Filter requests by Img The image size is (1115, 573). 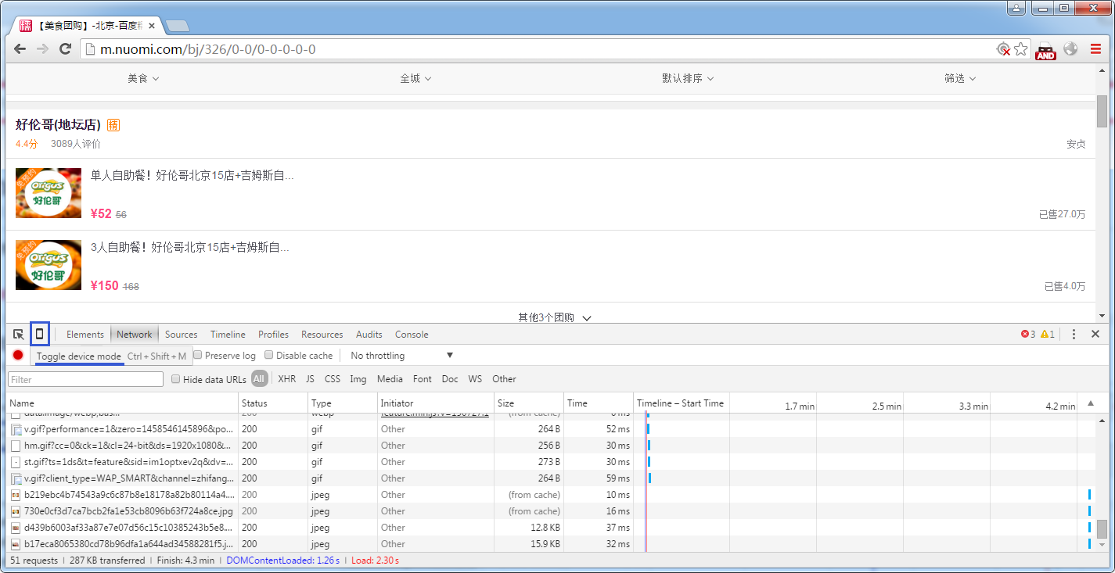pos(358,379)
